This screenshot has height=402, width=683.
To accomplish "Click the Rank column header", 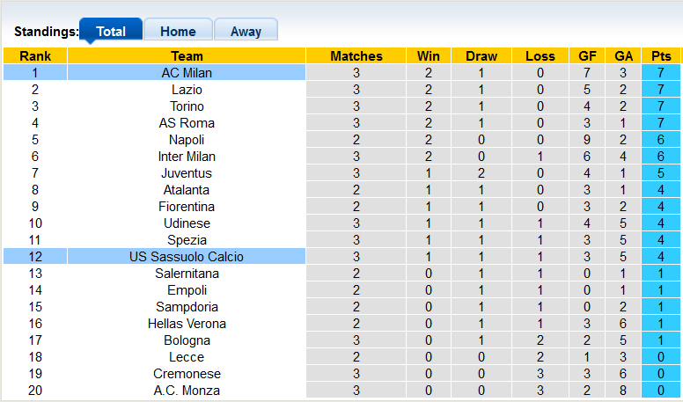I will click(x=34, y=56).
